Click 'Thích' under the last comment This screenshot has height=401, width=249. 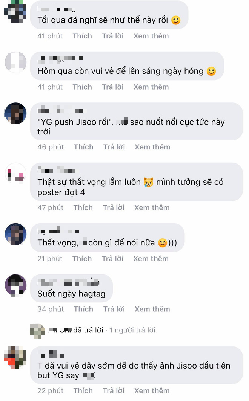point(83,391)
